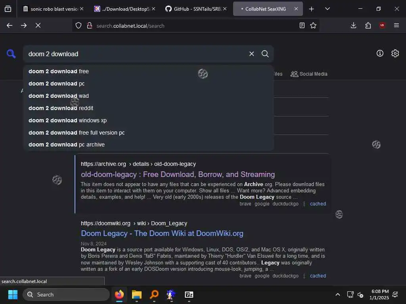
Task: Open orange magnifier search app in taskbar
Action: [154, 294]
